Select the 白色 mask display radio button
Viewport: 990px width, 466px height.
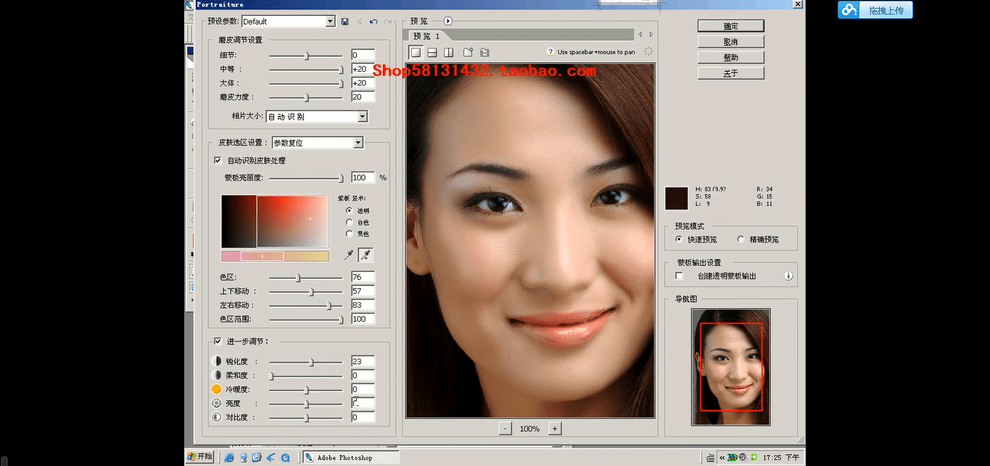tap(350, 222)
